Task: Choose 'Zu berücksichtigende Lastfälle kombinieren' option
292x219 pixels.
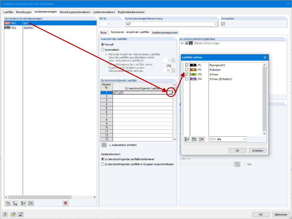Action: pyautogui.click(x=103, y=159)
